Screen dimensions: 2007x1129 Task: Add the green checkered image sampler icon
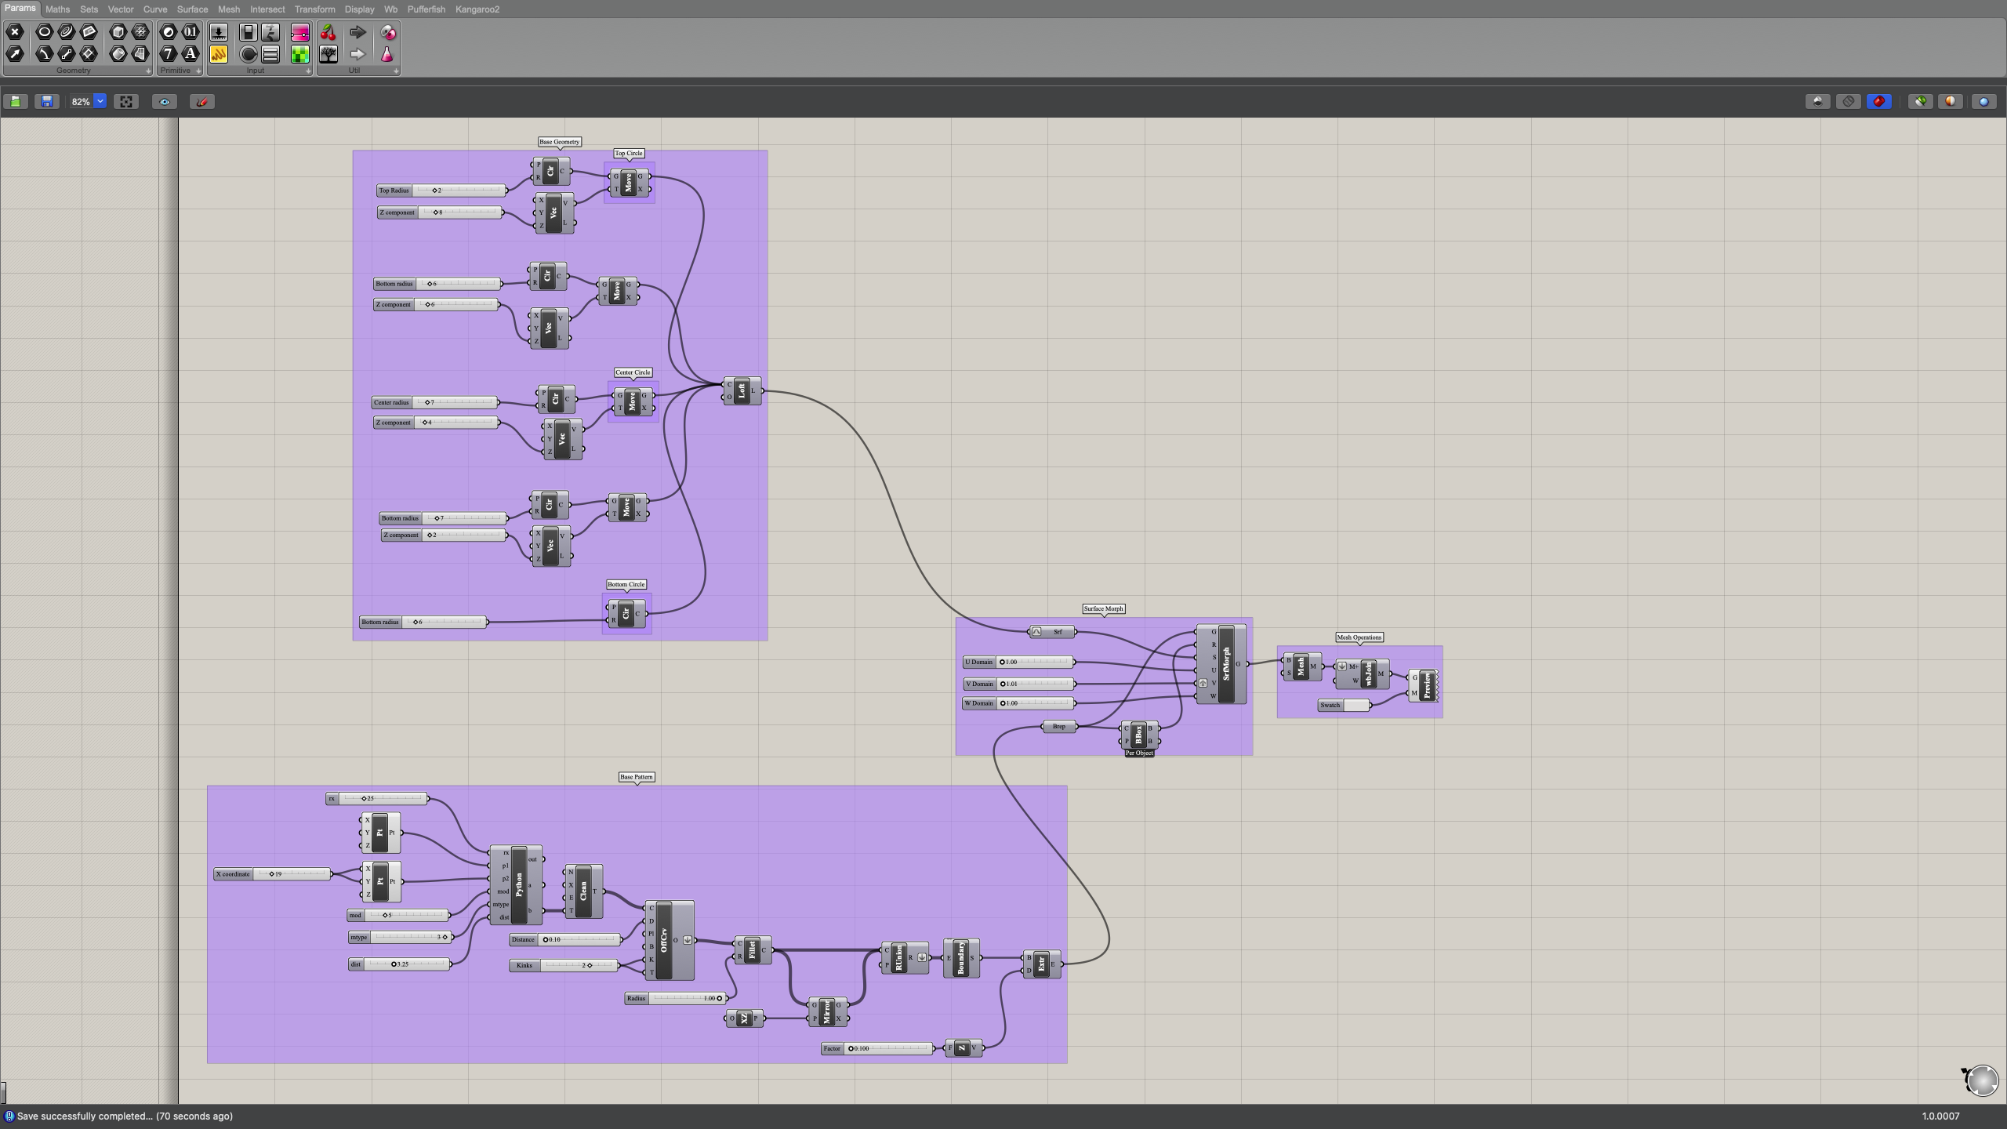pos(300,54)
